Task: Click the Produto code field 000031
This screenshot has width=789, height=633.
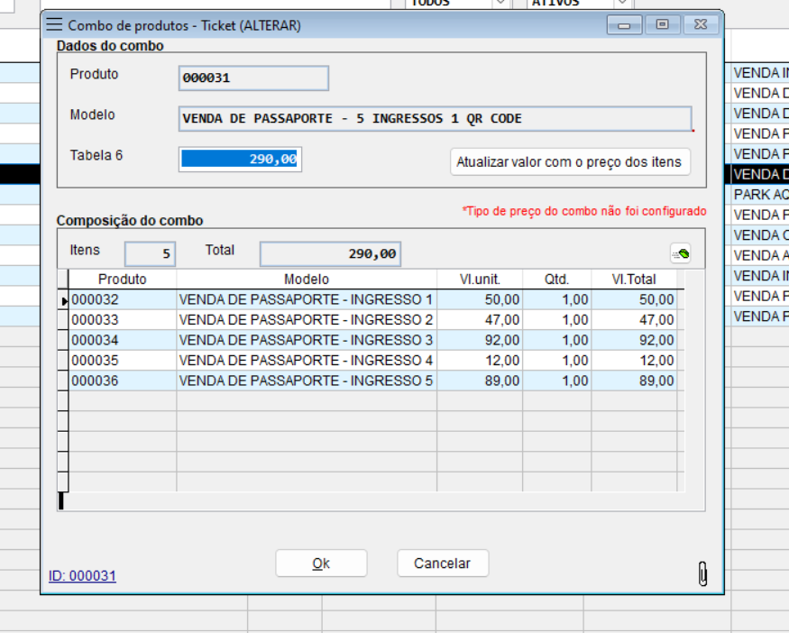Action: (253, 78)
